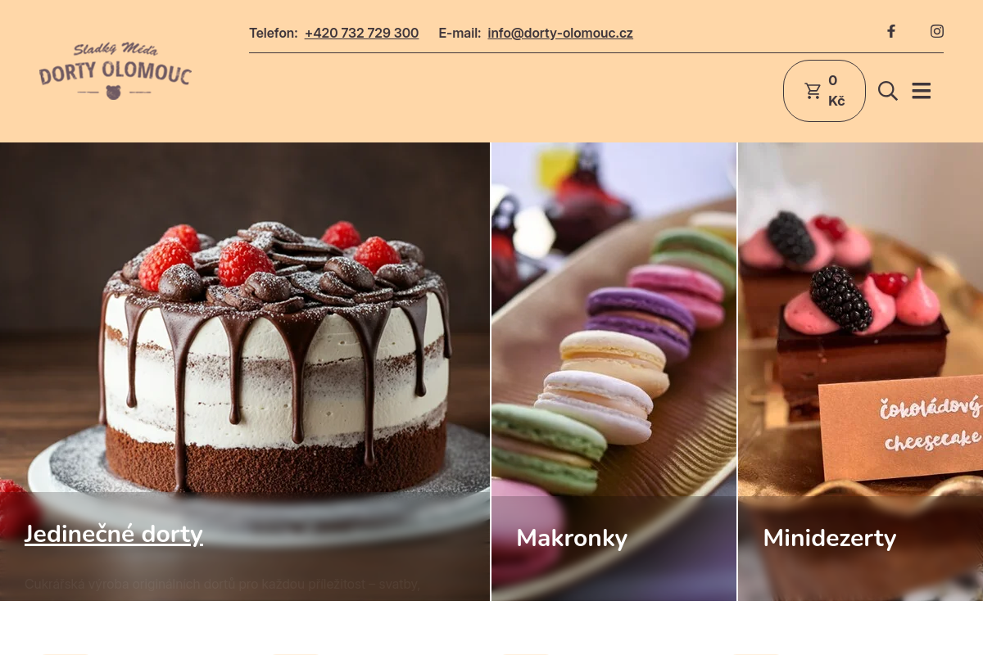The height and width of the screenshot is (655, 983).
Task: Open the Facebook page icon
Action: [x=891, y=31]
